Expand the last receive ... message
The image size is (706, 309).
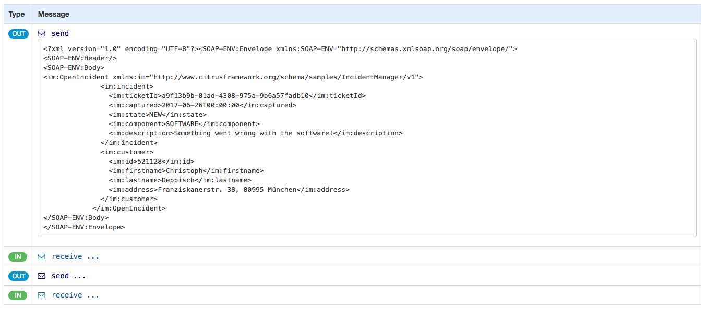click(75, 295)
